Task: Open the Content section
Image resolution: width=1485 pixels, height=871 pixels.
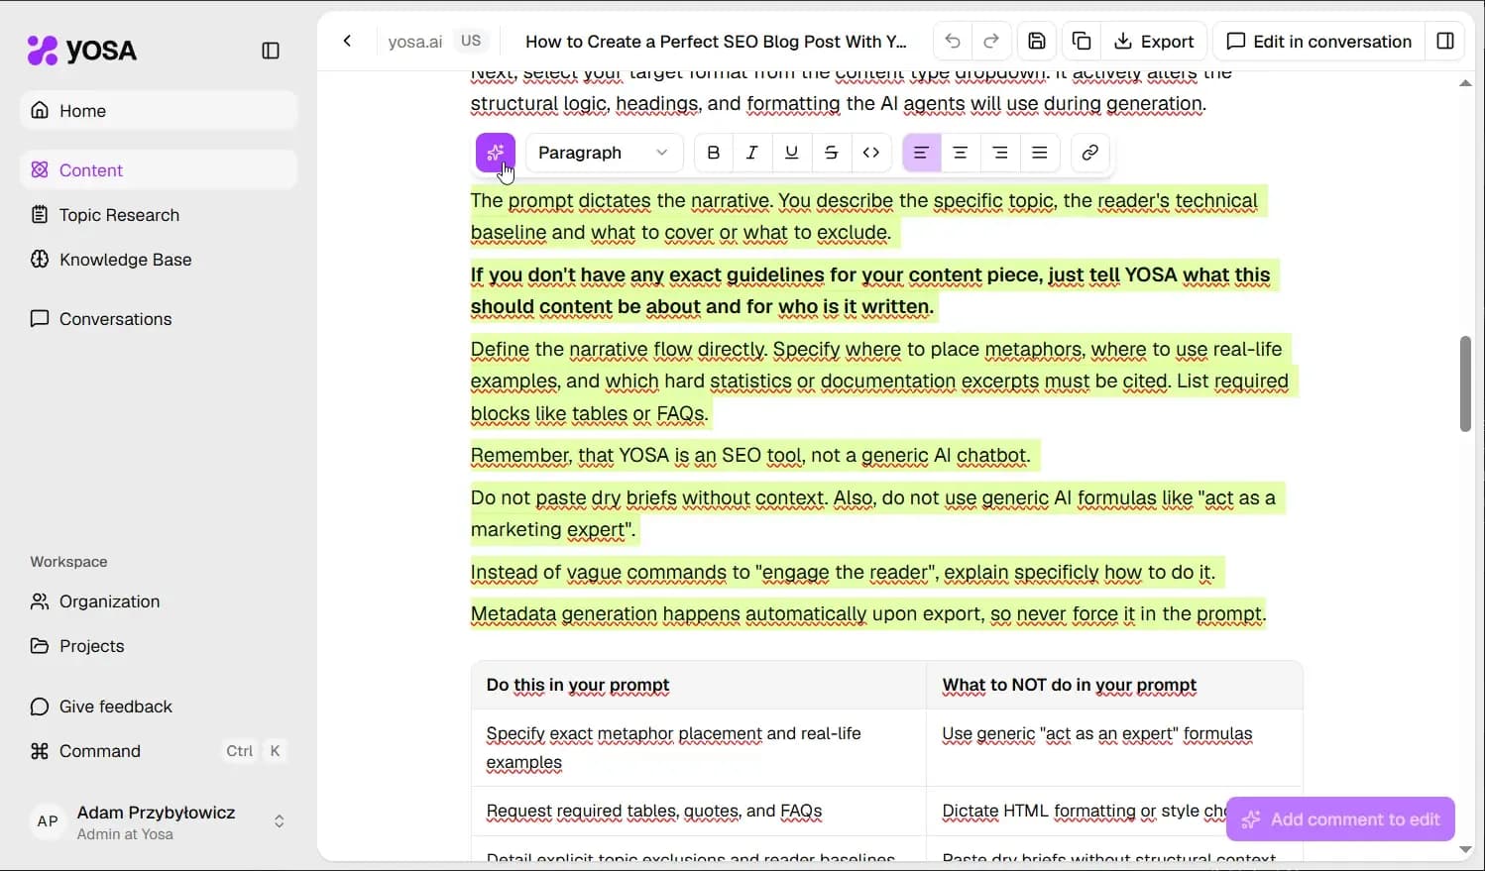Action: [x=159, y=169]
